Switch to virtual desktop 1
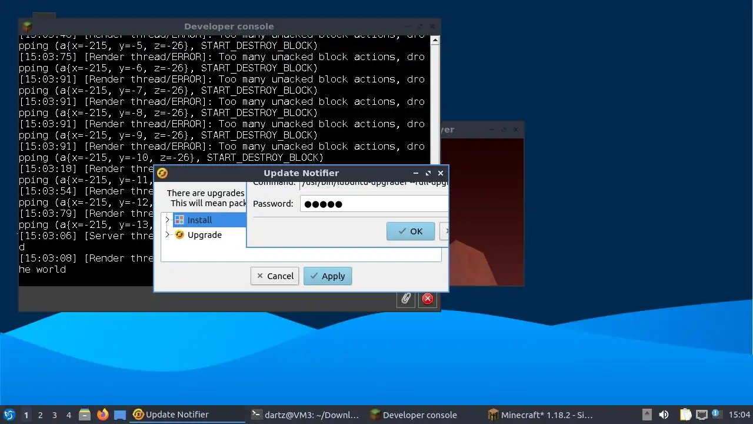 click(26, 415)
